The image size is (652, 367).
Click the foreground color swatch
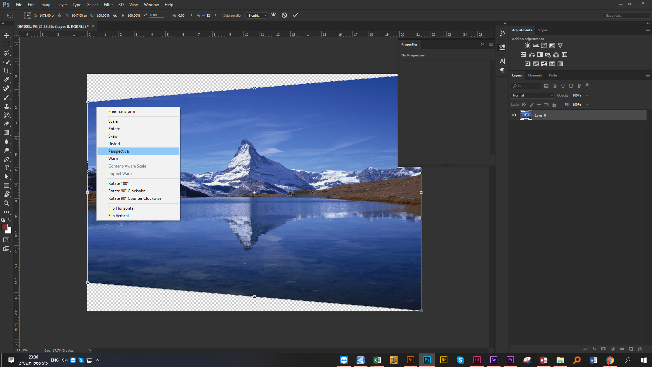click(5, 227)
